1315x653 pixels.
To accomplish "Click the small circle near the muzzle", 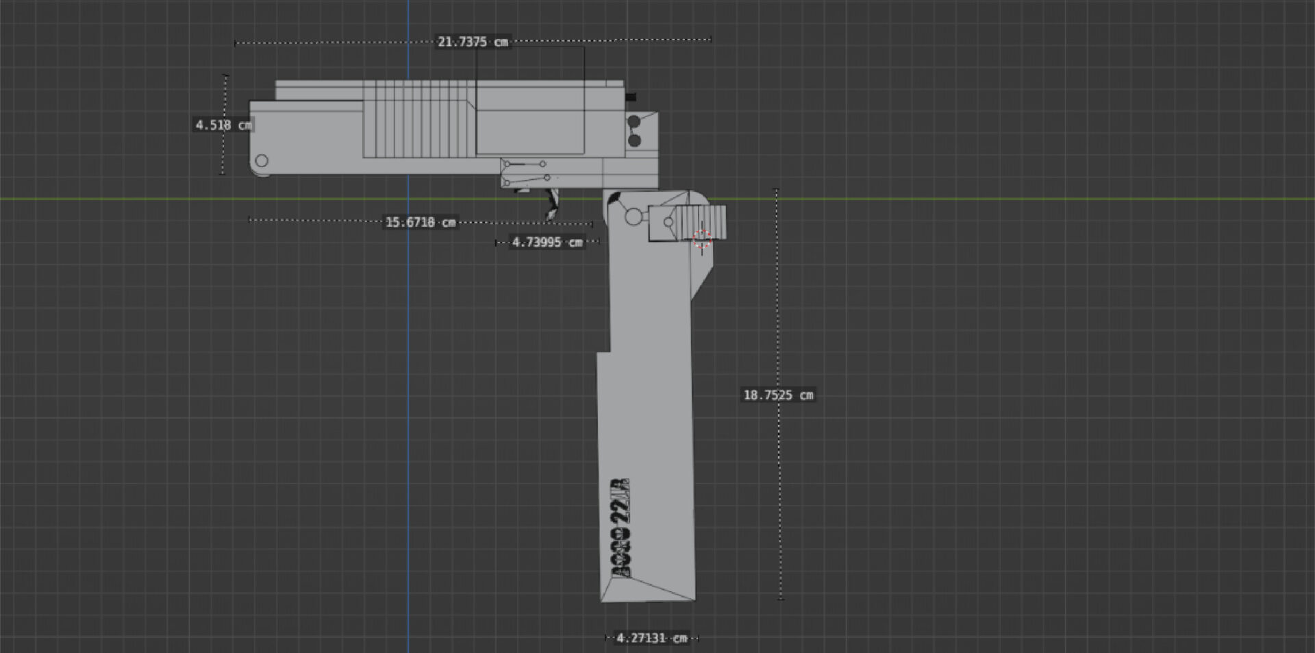I will coord(262,161).
